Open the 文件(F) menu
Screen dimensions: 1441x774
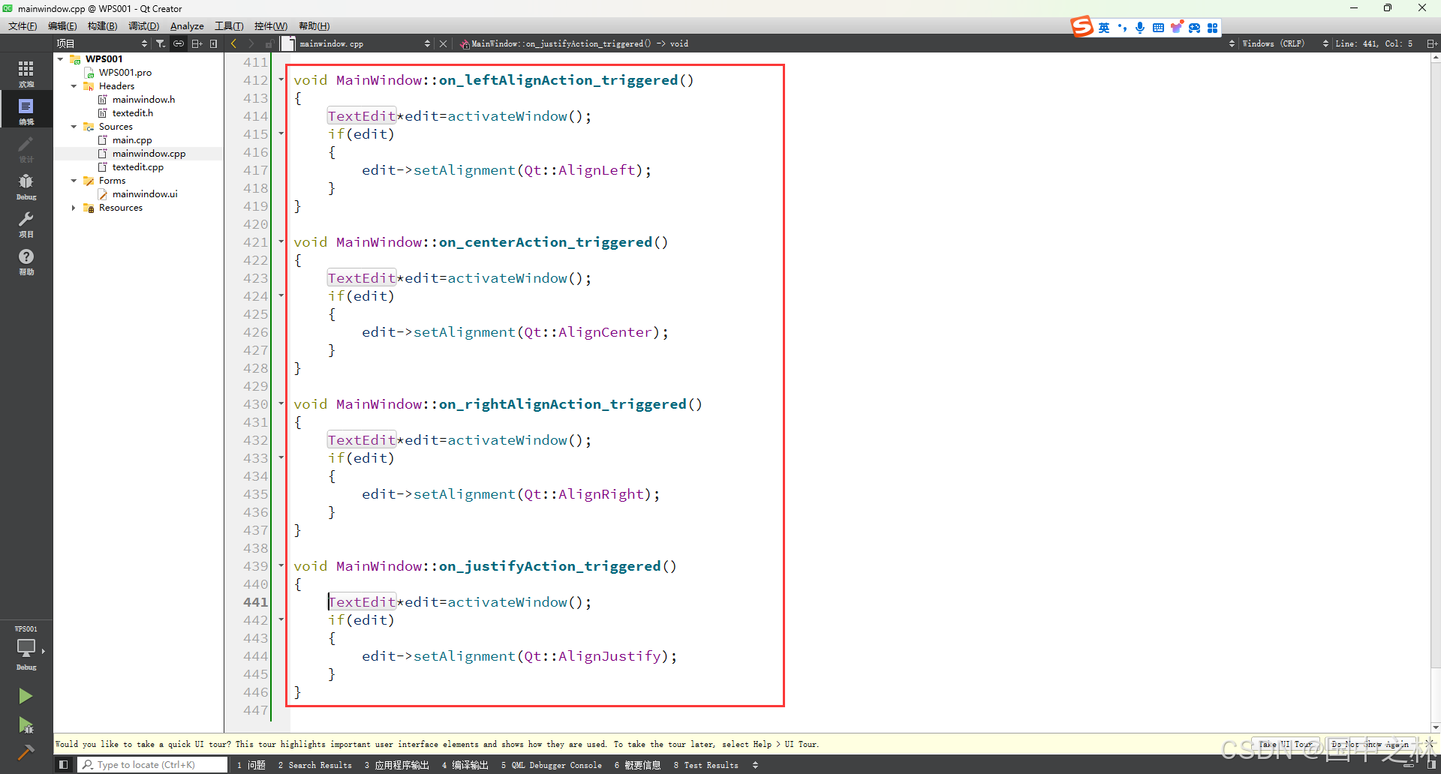click(23, 26)
